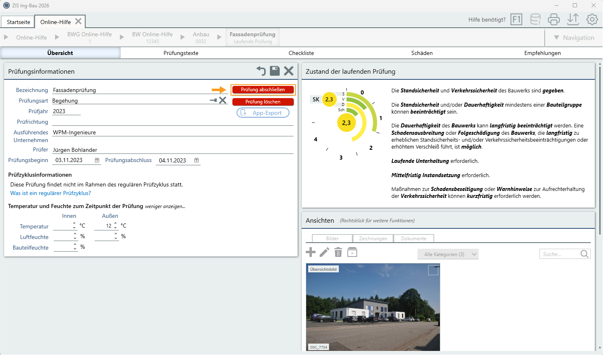This screenshot has width=603, height=355.
Task: Edit view using the pencil icon
Action: (325, 252)
